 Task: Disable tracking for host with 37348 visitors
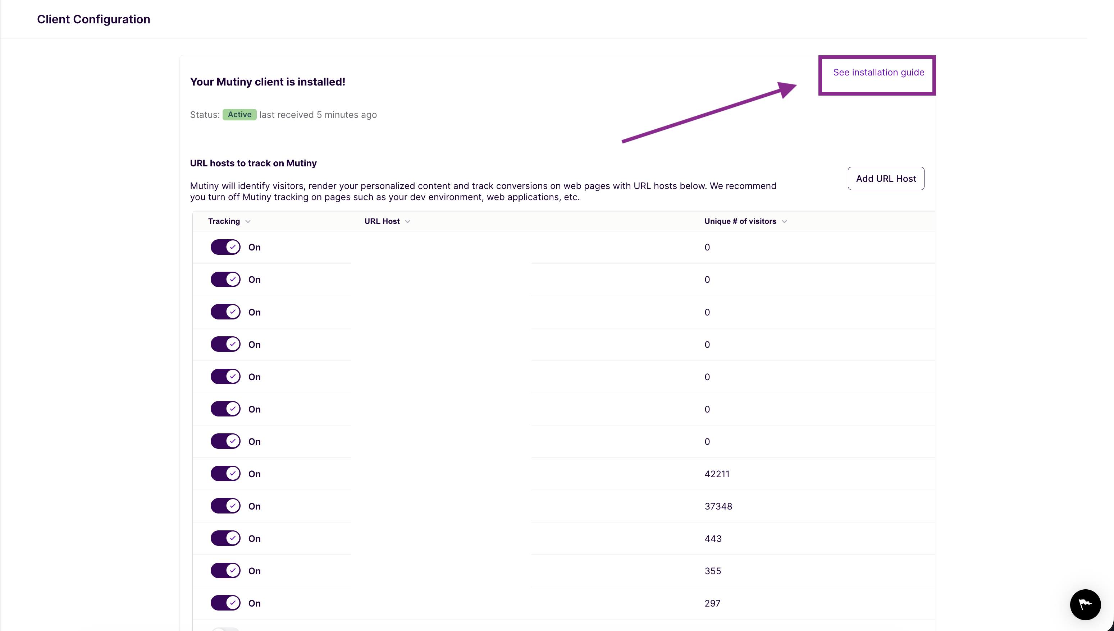coord(225,506)
